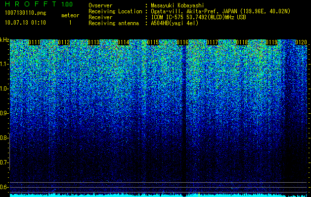311x197 pixels.
Task: Click the 0120 time marker
Action: pyautogui.click(x=301, y=42)
